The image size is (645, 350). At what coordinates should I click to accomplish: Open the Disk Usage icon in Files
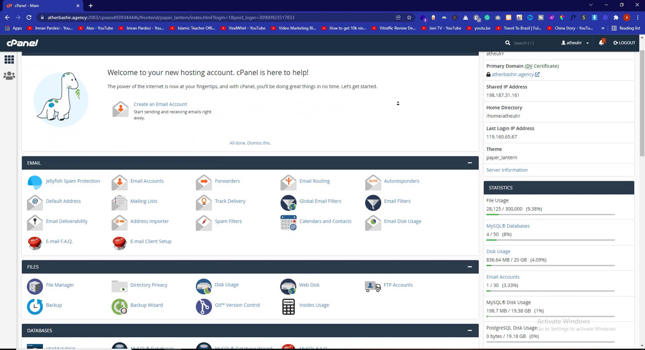click(x=204, y=286)
